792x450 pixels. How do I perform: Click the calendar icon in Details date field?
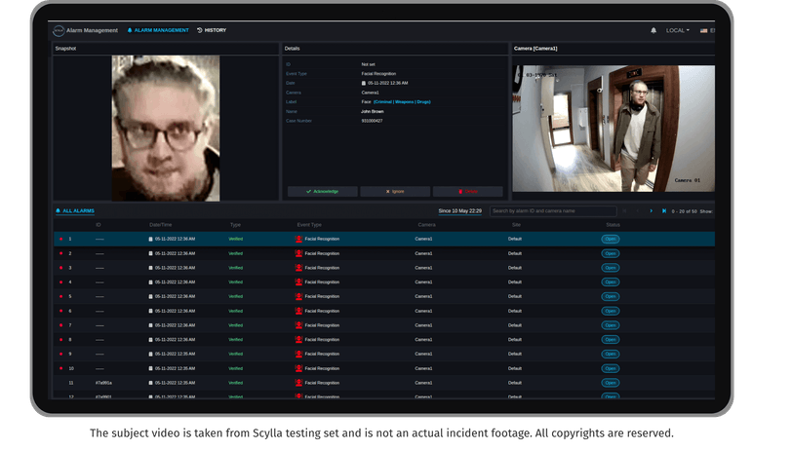coord(364,83)
